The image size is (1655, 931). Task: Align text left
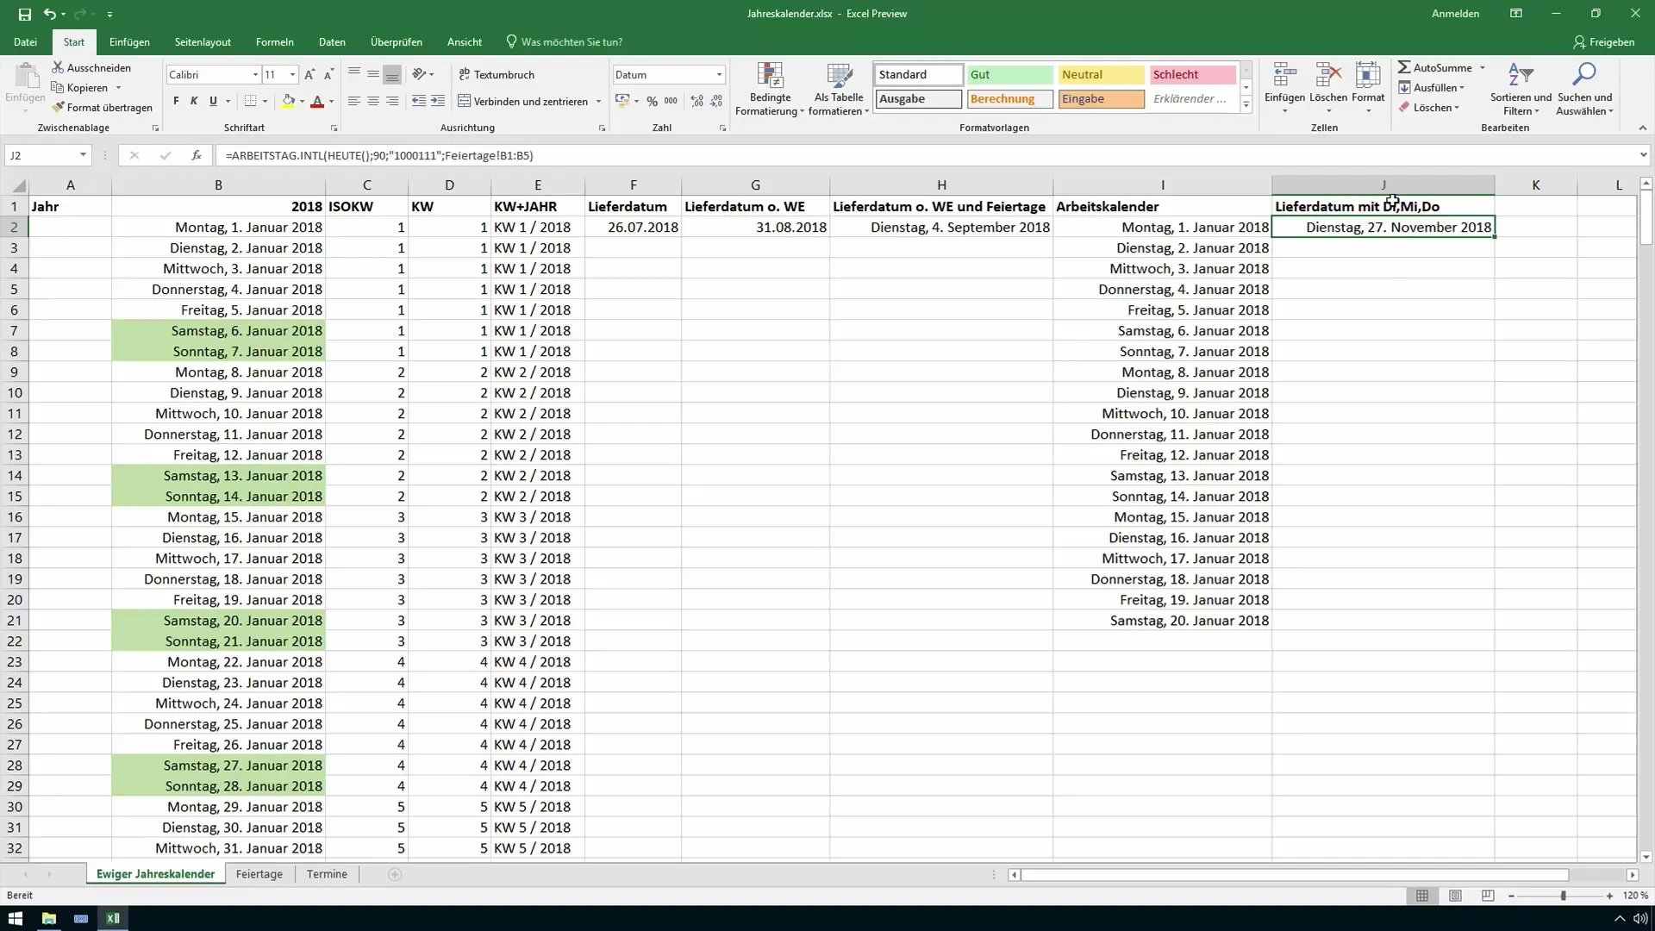click(353, 101)
